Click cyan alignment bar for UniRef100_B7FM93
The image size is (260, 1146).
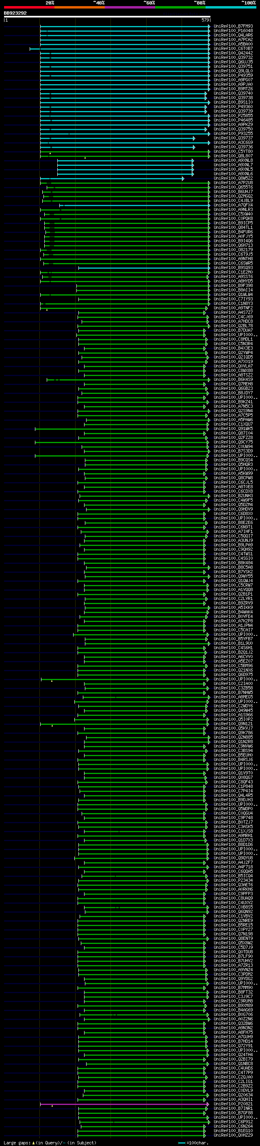click(x=125, y=26)
